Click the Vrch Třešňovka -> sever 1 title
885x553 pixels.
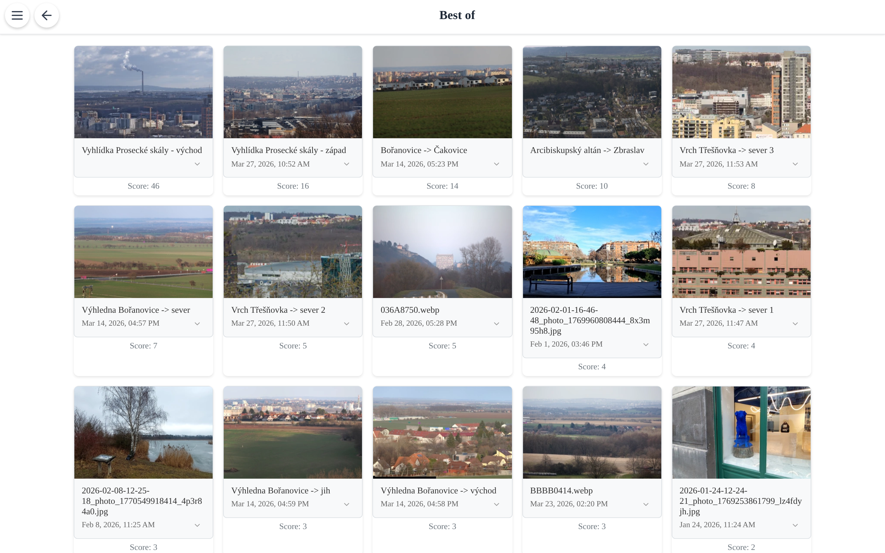click(726, 310)
